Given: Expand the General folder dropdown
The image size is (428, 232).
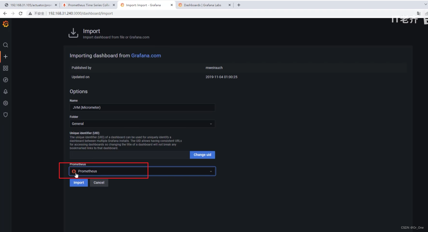Looking at the screenshot, I should (x=142, y=124).
